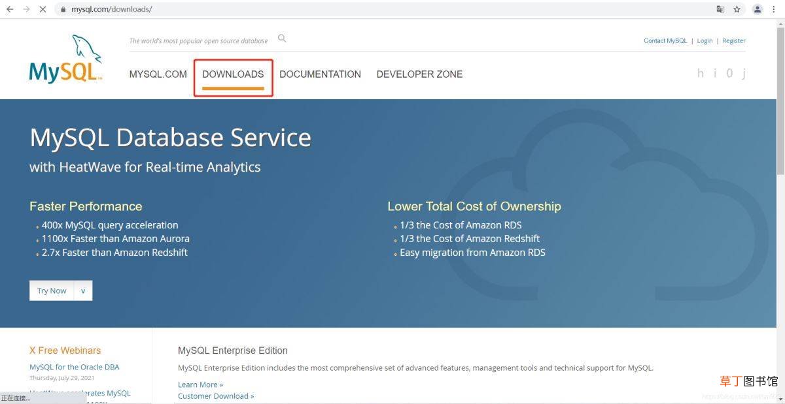The image size is (785, 404).
Task: Click the Login link
Action: 705,40
